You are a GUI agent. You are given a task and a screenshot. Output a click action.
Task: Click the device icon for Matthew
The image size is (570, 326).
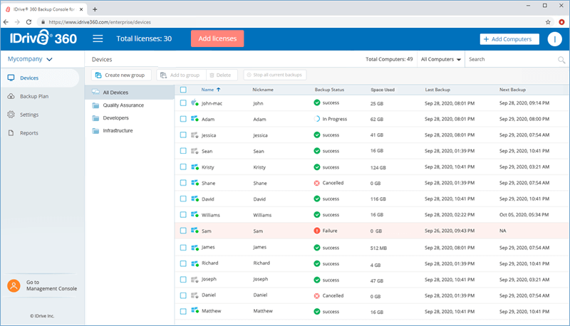(x=195, y=310)
